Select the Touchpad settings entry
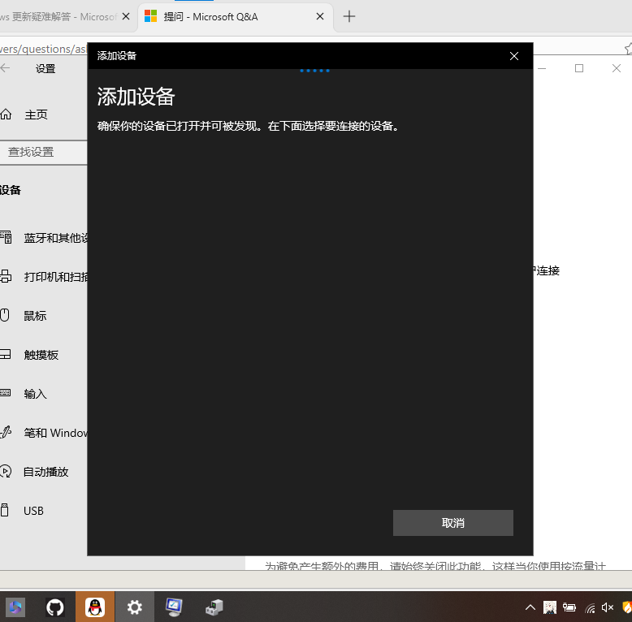Viewport: 632px width, 622px height. click(30, 355)
